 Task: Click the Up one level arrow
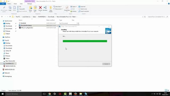click(x=10, y=17)
